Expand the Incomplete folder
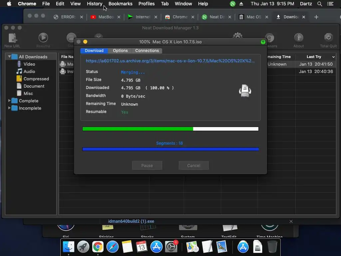341x256 pixels. [9, 108]
